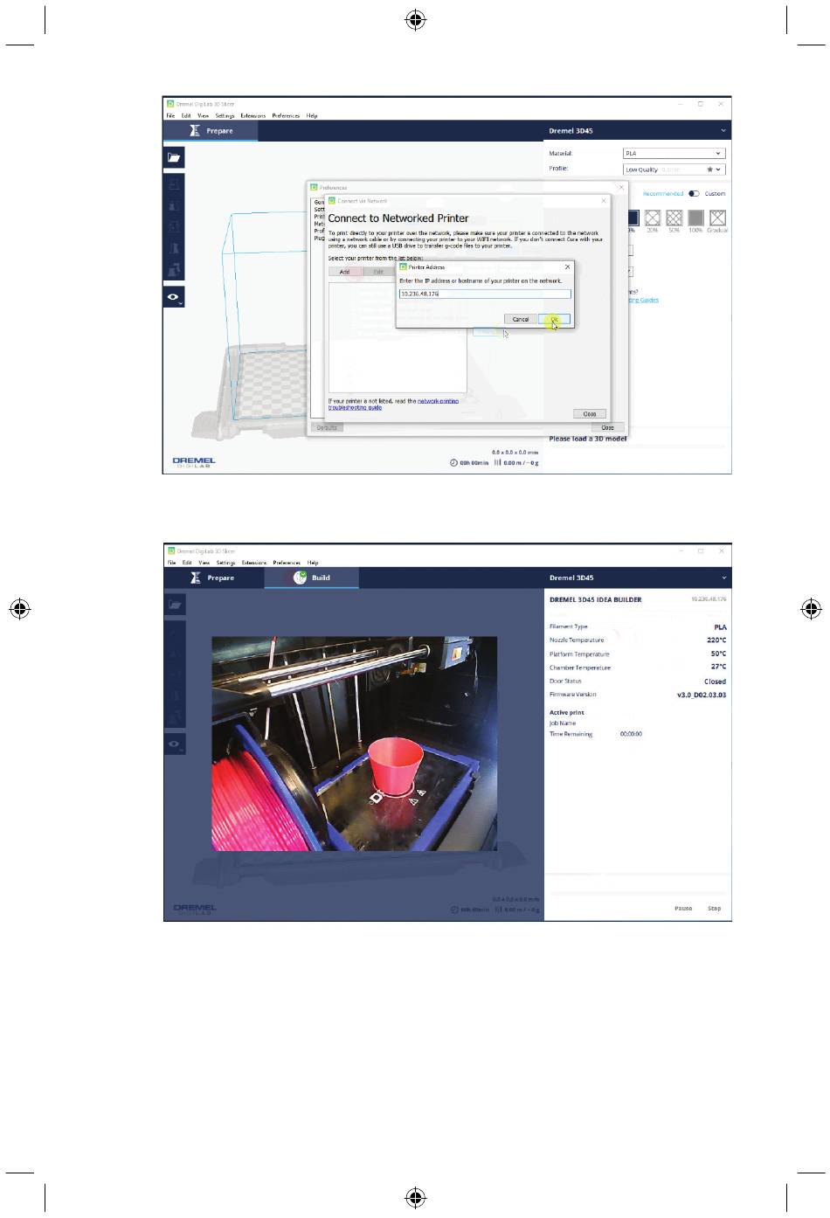Open Extensions menu in the Build window

254,563
